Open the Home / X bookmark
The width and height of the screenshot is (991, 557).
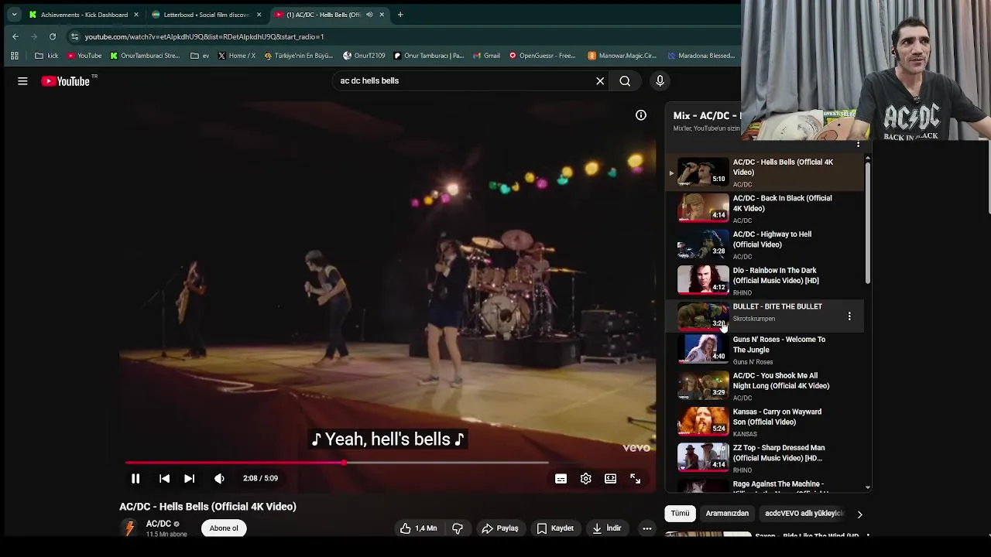(237, 56)
